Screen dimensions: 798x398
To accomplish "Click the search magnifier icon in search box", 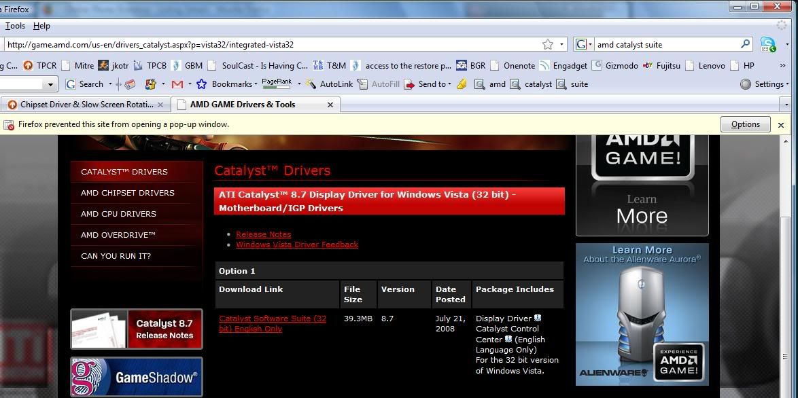I will pyautogui.click(x=745, y=43).
